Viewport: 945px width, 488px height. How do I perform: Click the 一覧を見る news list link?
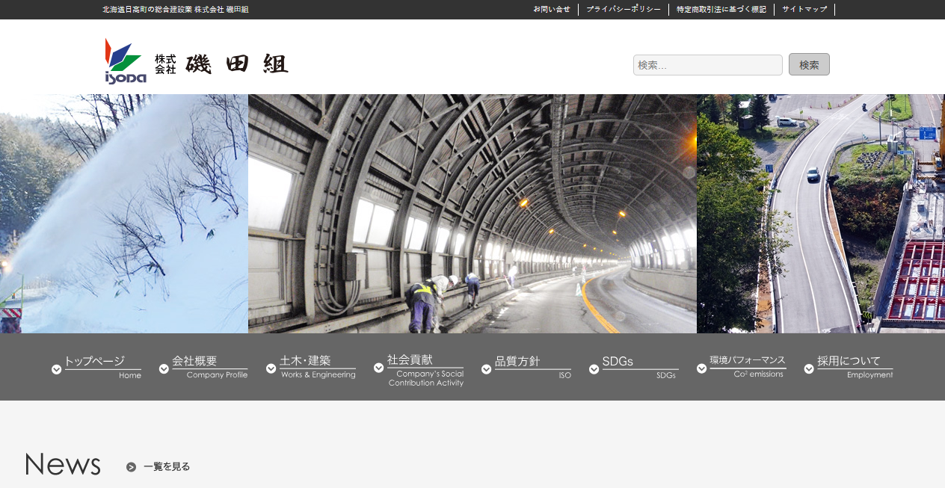click(x=165, y=466)
